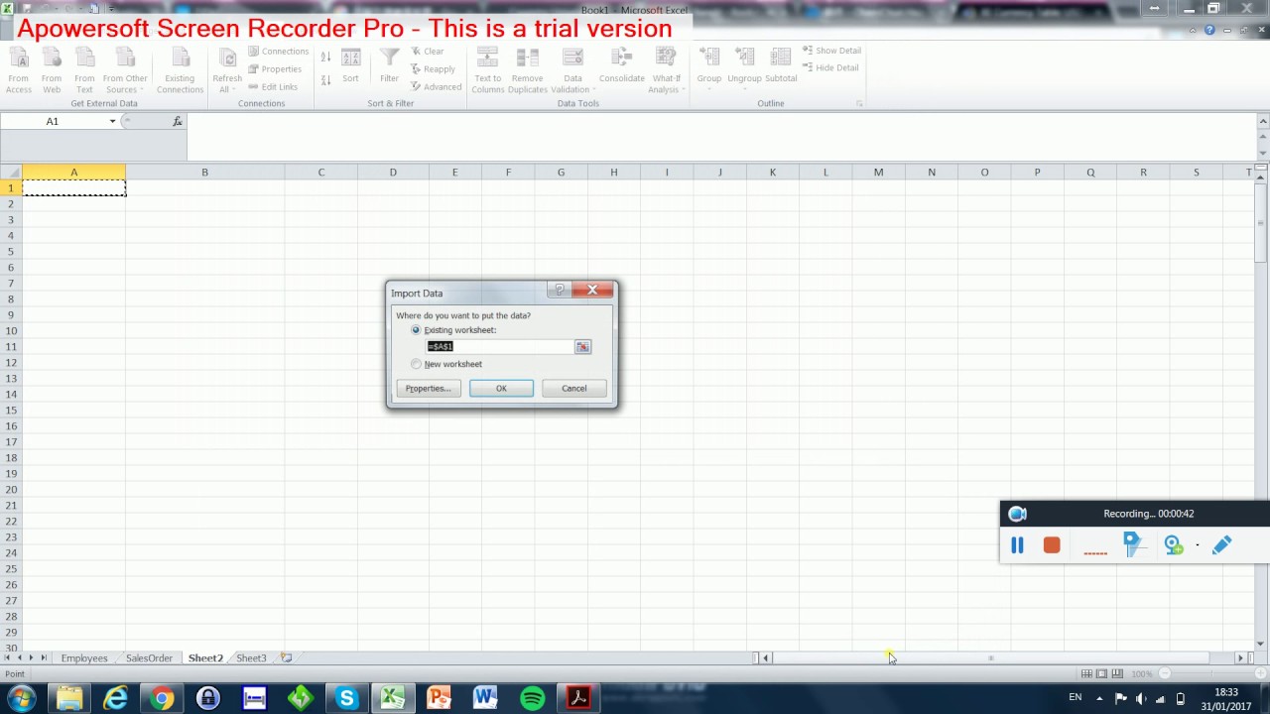Switch to the Sheet3 tab
This screenshot has height=714, width=1270.
(251, 657)
